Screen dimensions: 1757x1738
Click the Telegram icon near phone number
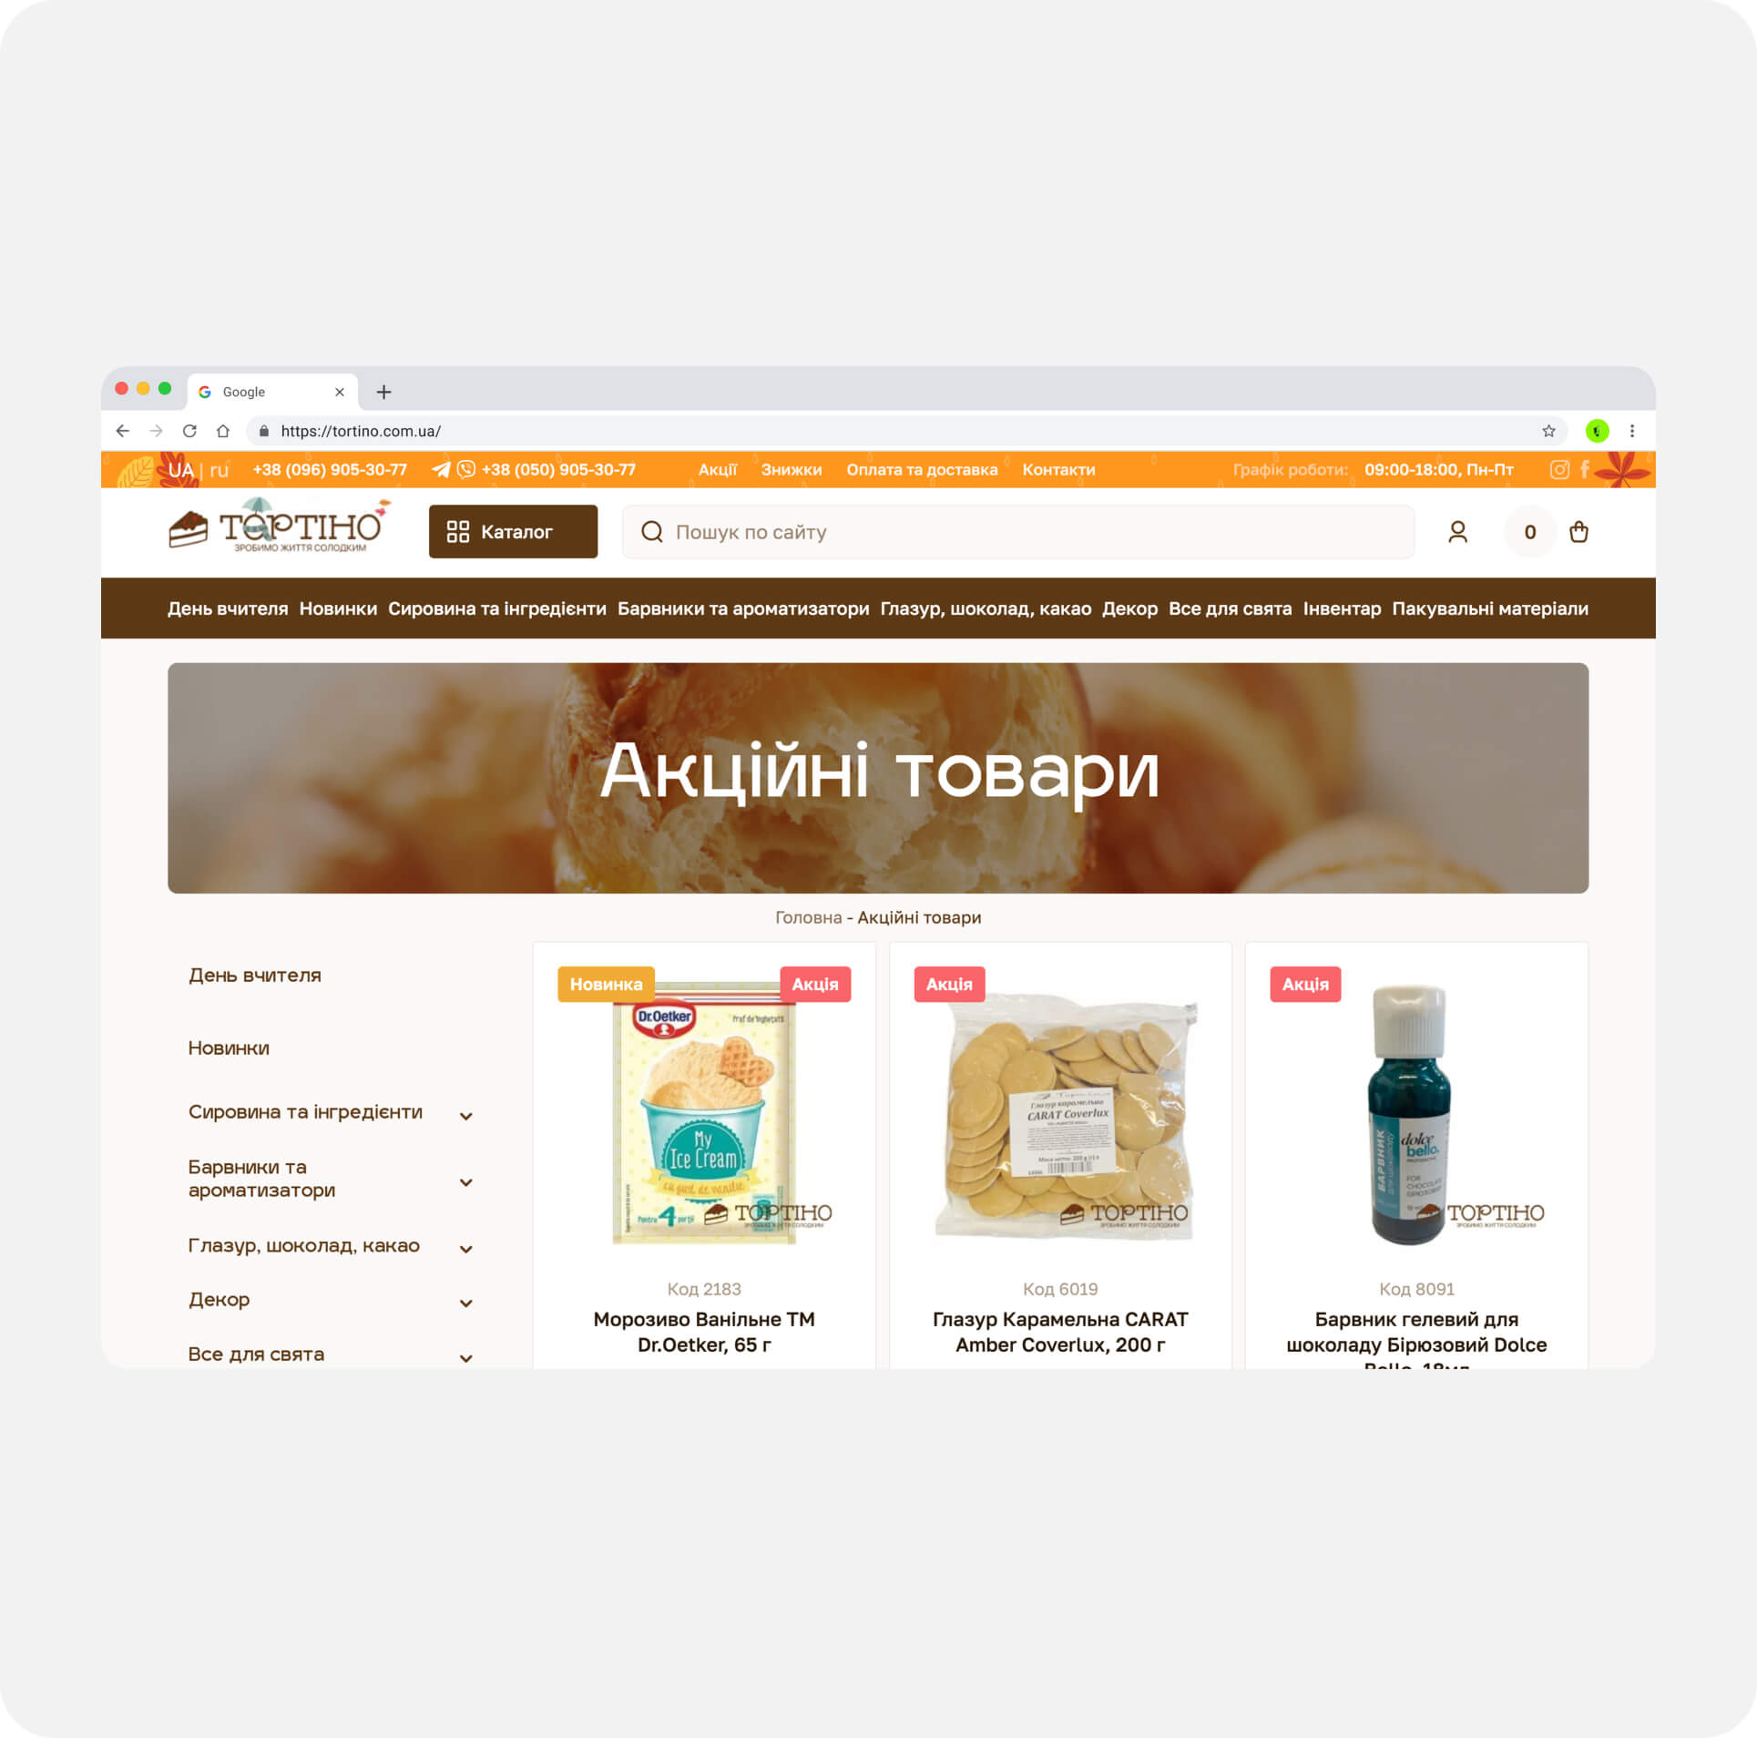tap(441, 470)
